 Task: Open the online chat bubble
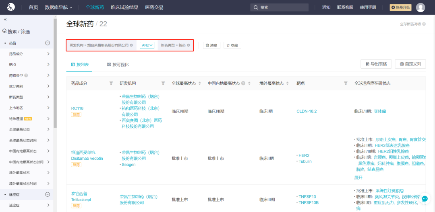[x=425, y=199]
